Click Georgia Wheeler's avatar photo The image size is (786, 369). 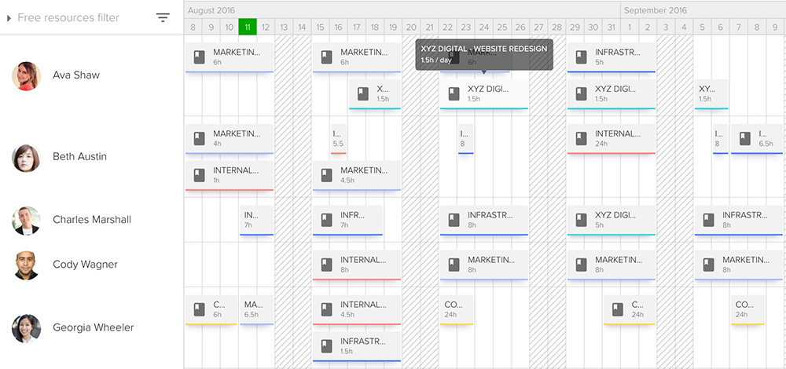26,328
